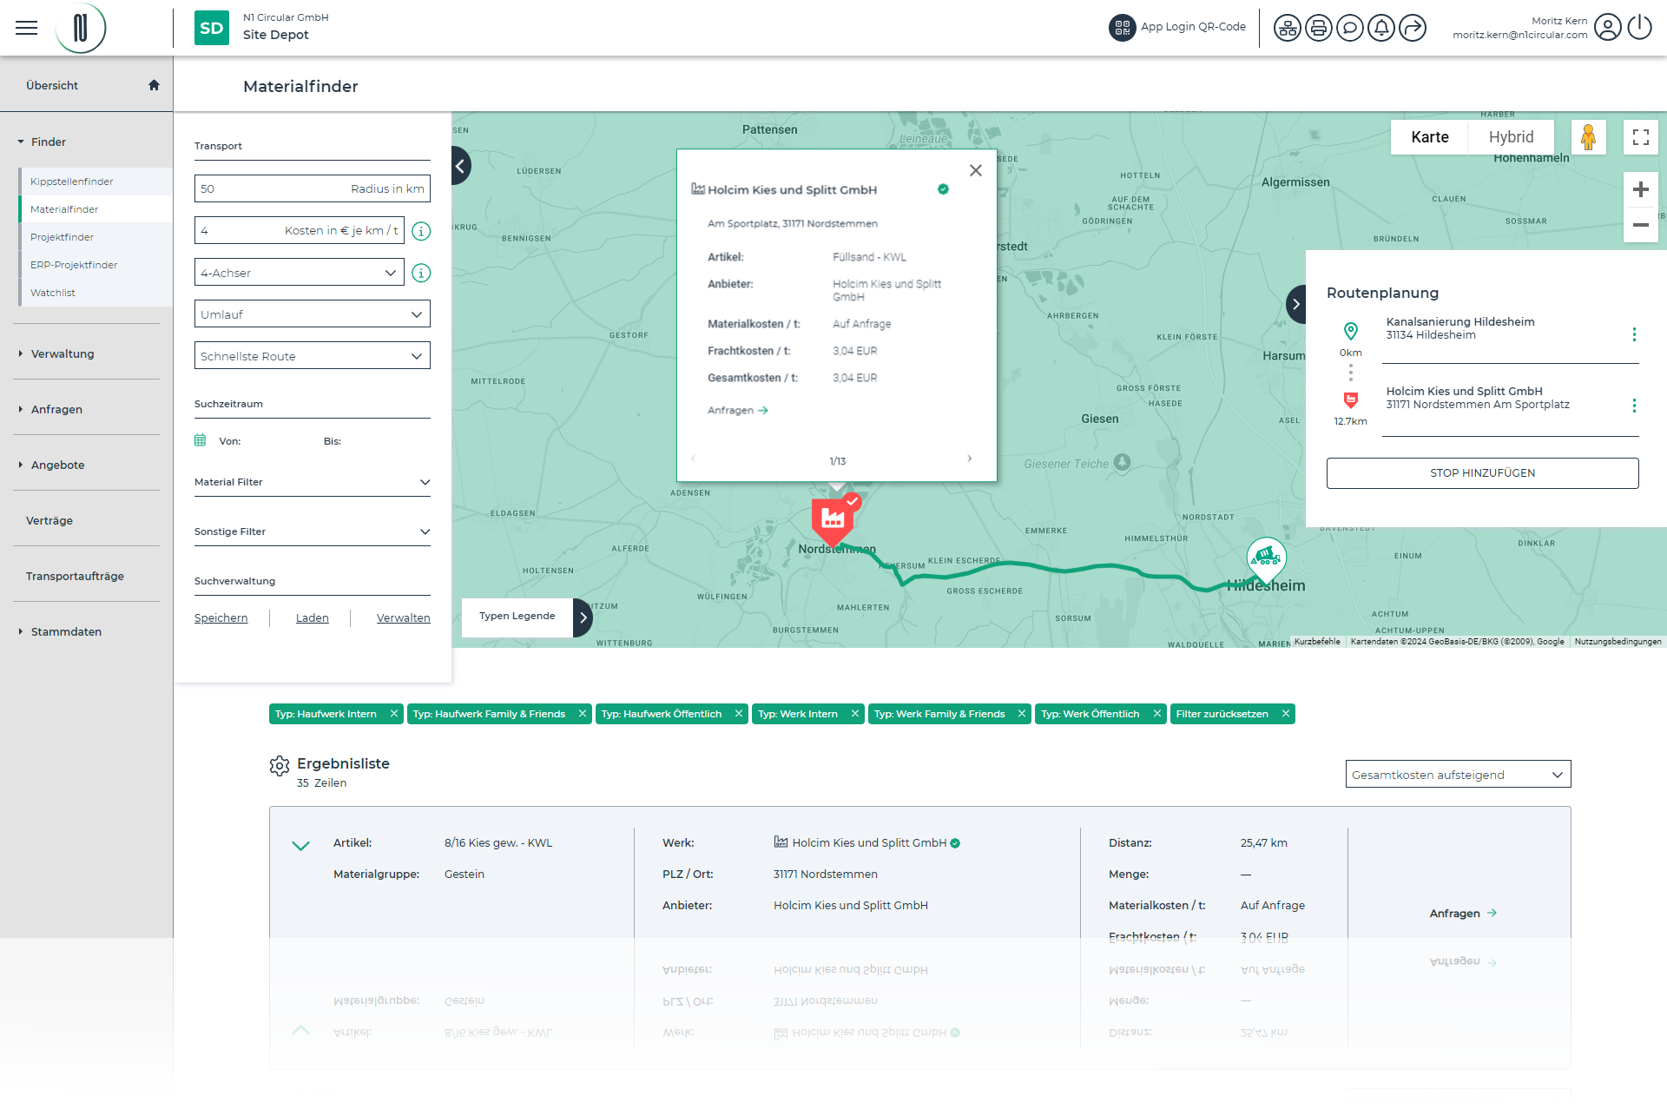Click info icon beside Kosten field
1667x1109 pixels.
point(421,231)
